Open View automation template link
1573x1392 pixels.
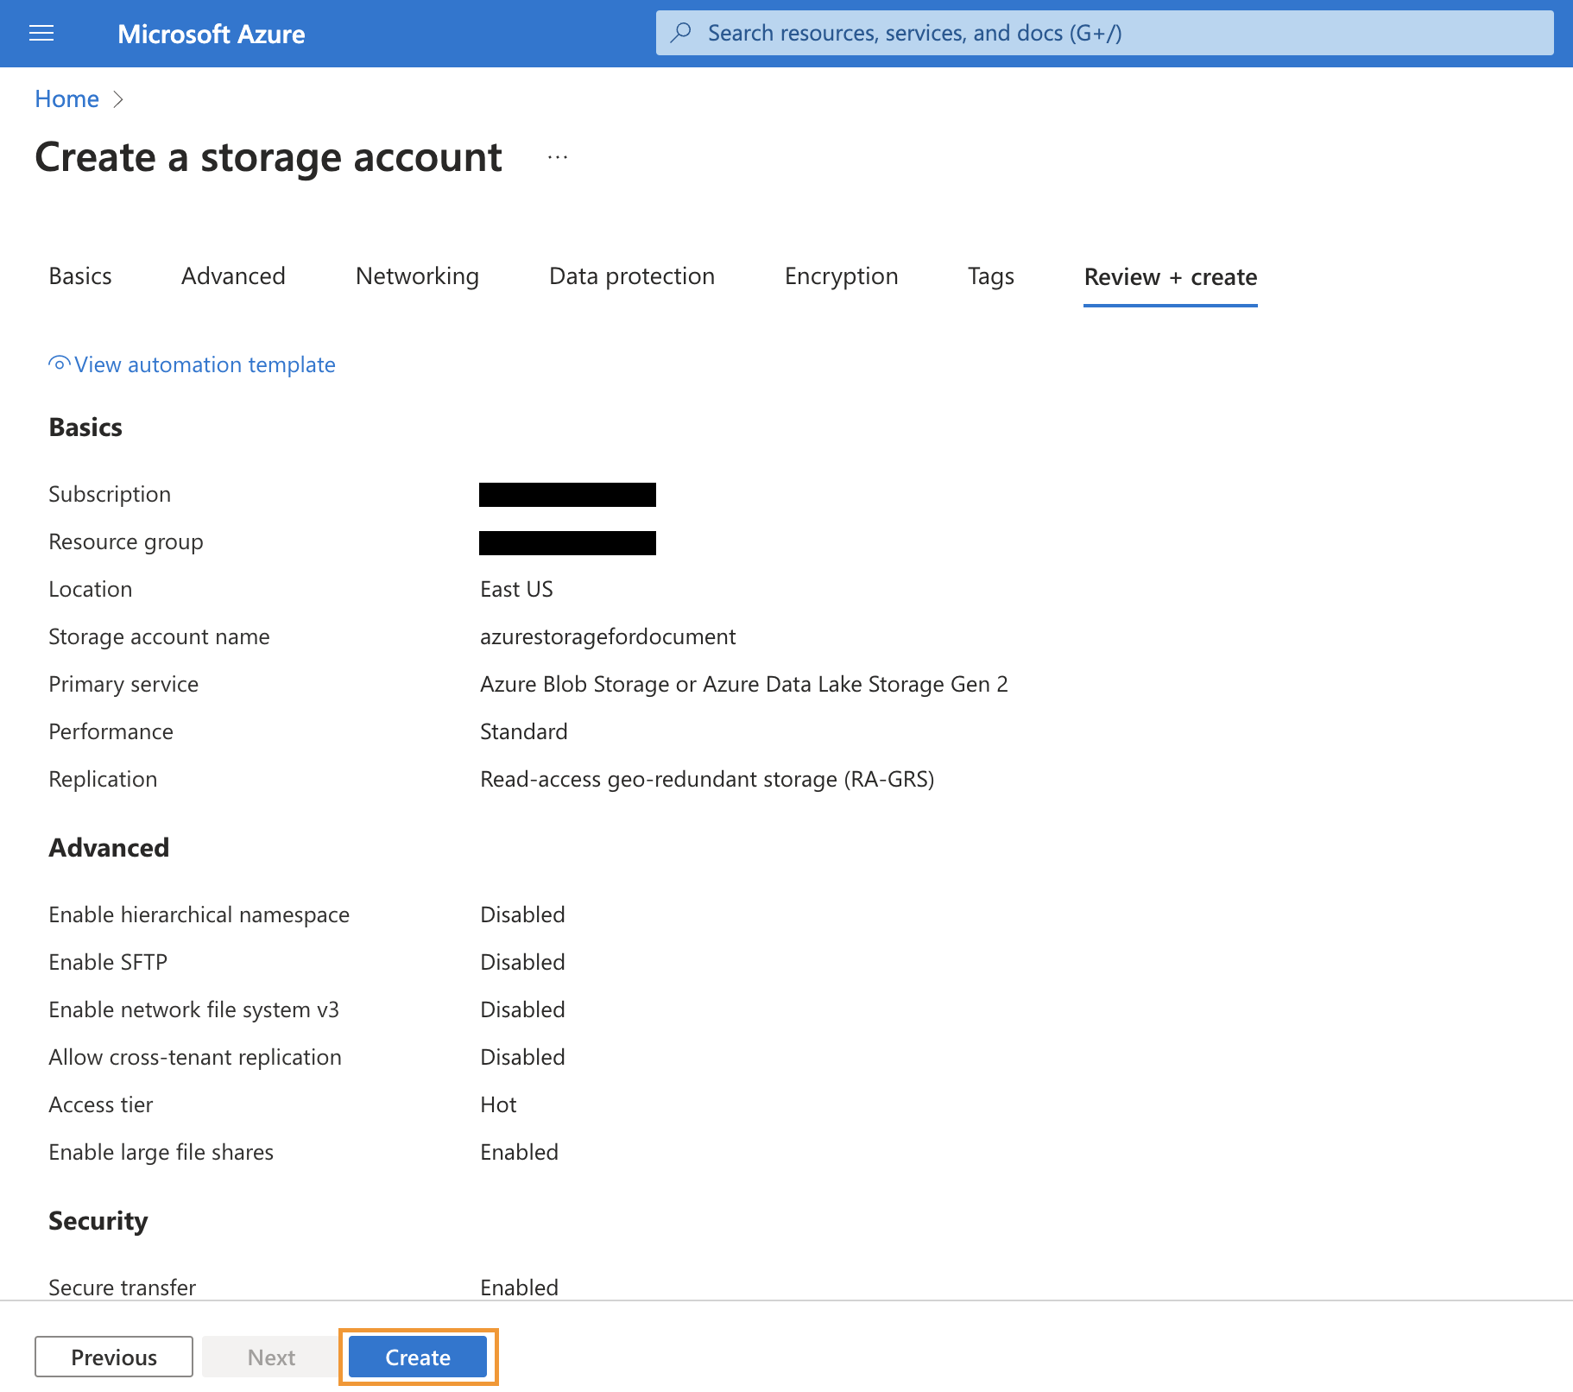pos(205,365)
